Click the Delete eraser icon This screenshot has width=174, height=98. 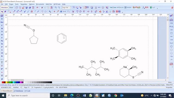42,8
